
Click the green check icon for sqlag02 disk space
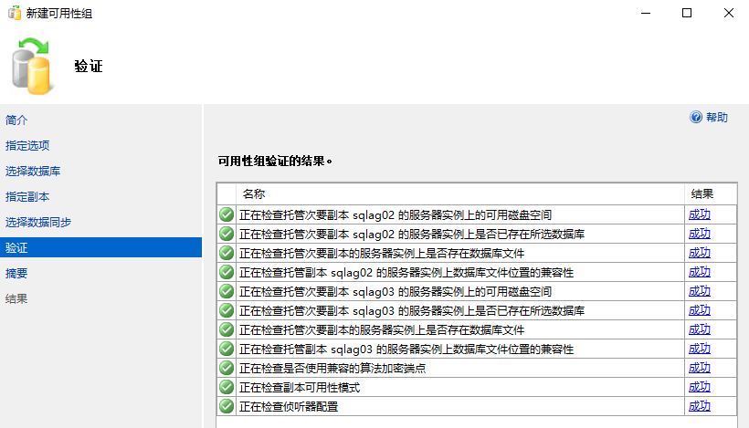coord(227,214)
